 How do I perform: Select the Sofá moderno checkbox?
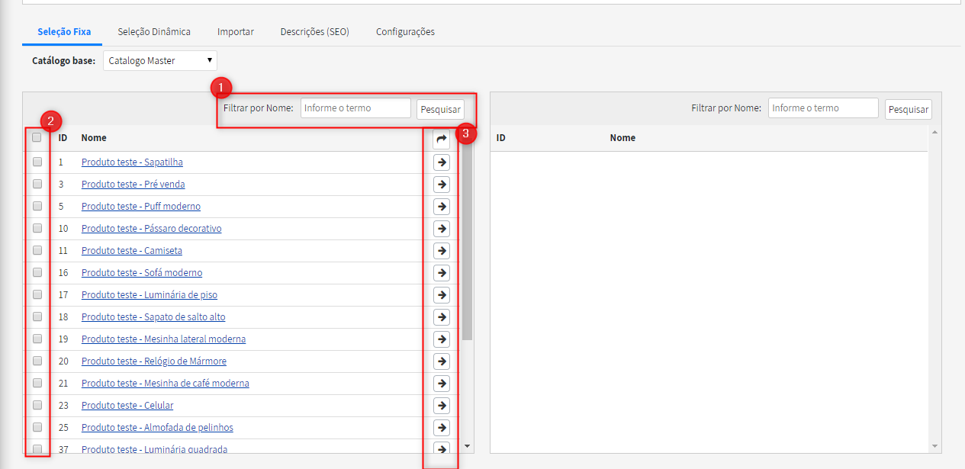tap(37, 272)
